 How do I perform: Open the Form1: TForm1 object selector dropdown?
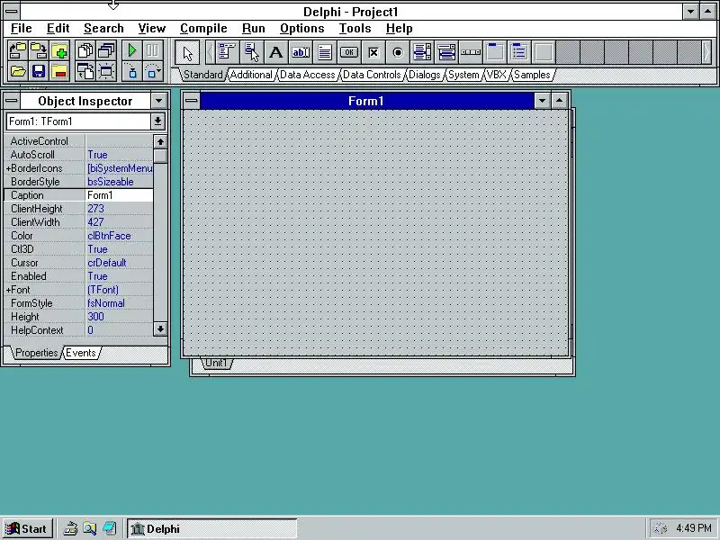[157, 121]
